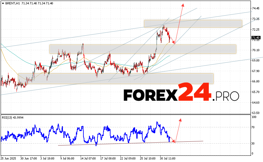Select the short red downward arrow on price chart
This screenshot has height=162, width=263.
tap(172, 41)
